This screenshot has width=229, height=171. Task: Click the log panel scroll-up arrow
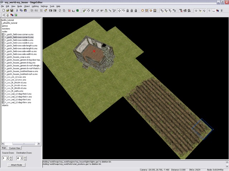(x=227, y=162)
